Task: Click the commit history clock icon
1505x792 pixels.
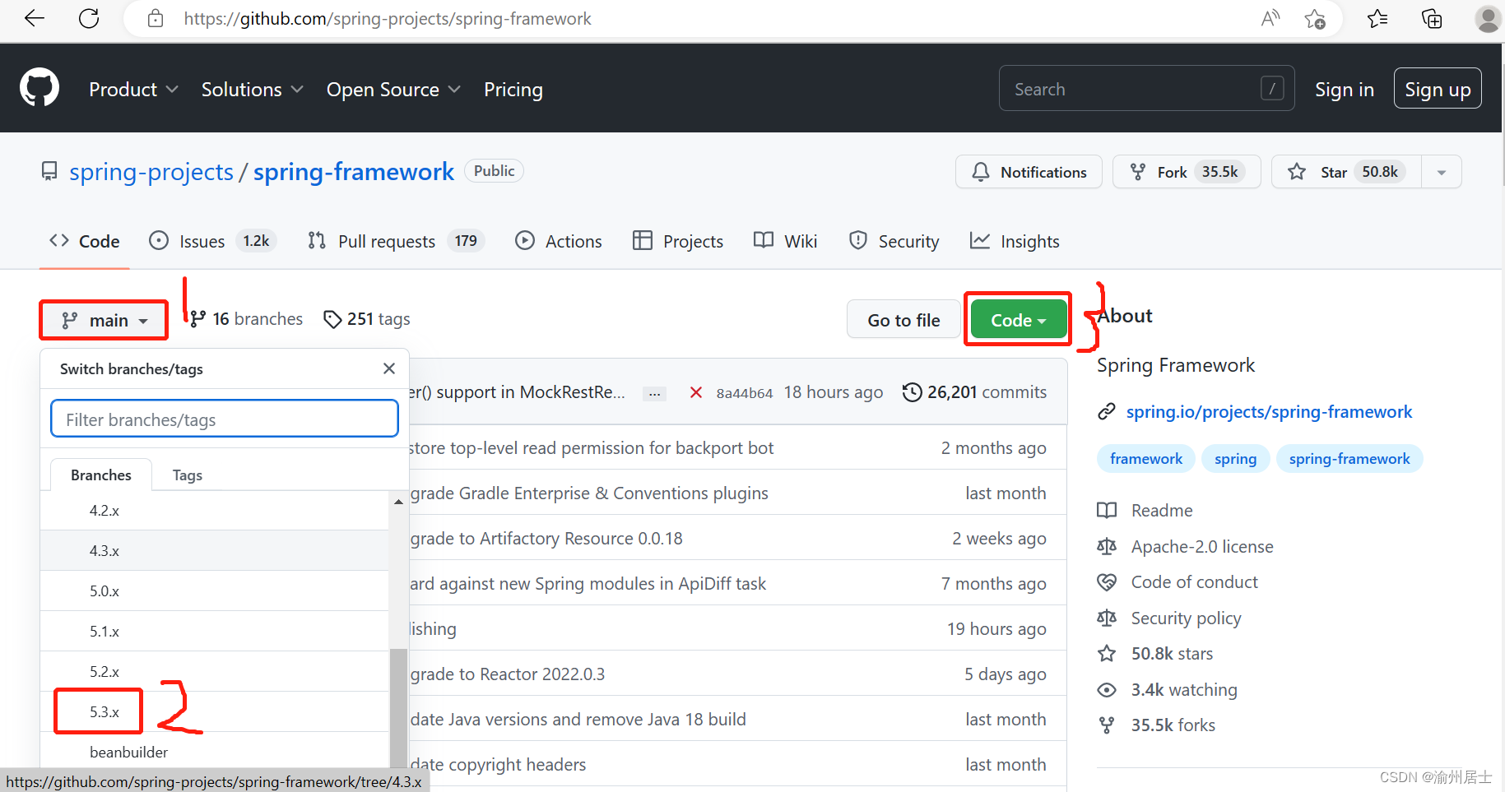Action: coord(912,392)
